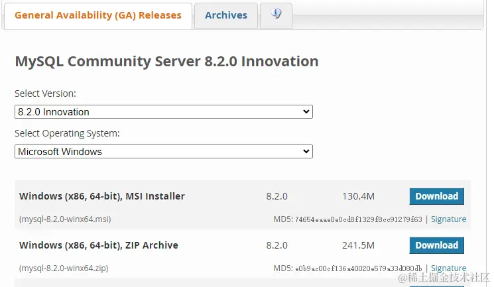Screen dimensions: 494x287
Task: Click the MD5 hash of the MSI file
Action: [x=358, y=219]
